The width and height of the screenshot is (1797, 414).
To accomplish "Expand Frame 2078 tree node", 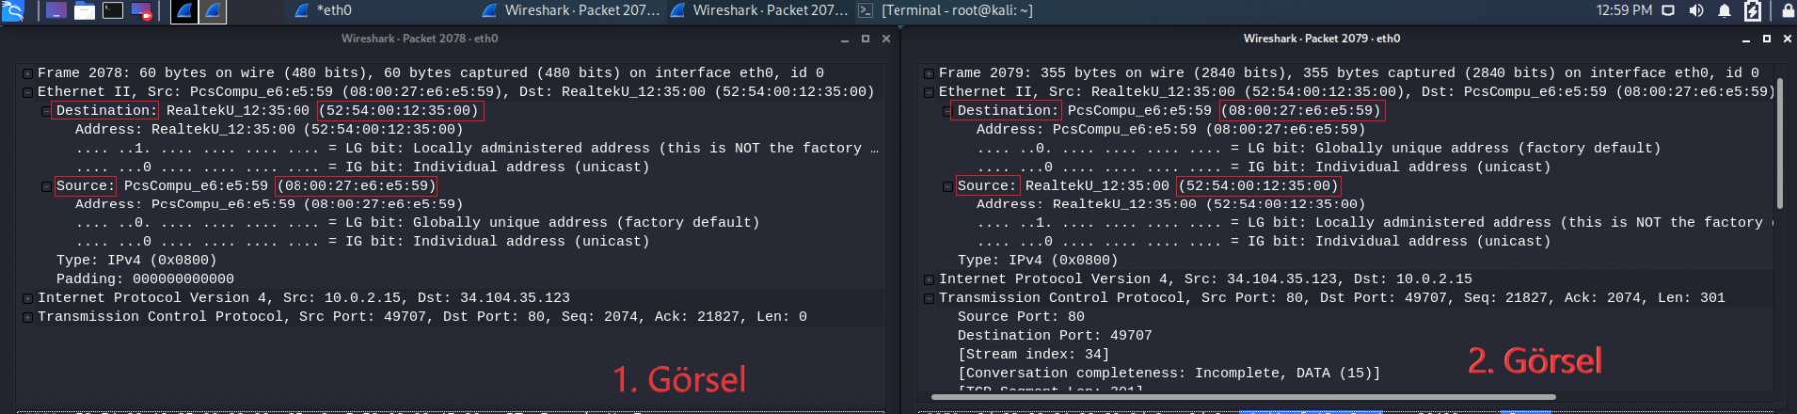I will 27,73.
